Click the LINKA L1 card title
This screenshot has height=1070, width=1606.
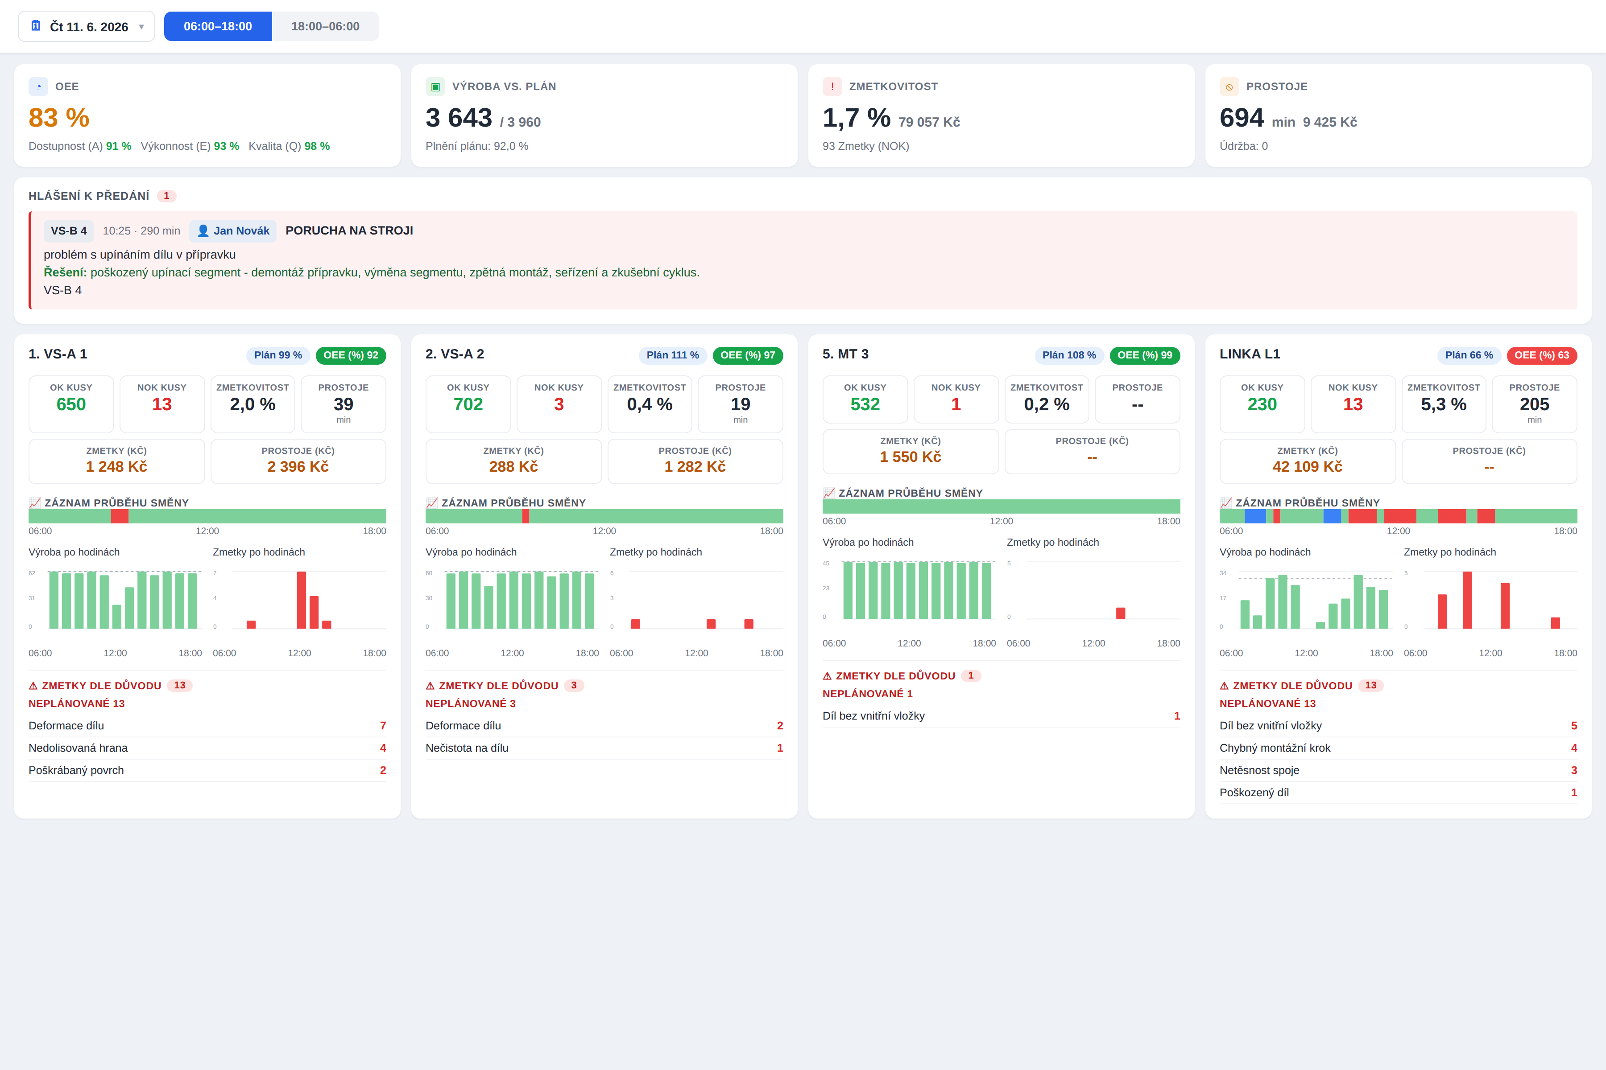(x=1250, y=354)
